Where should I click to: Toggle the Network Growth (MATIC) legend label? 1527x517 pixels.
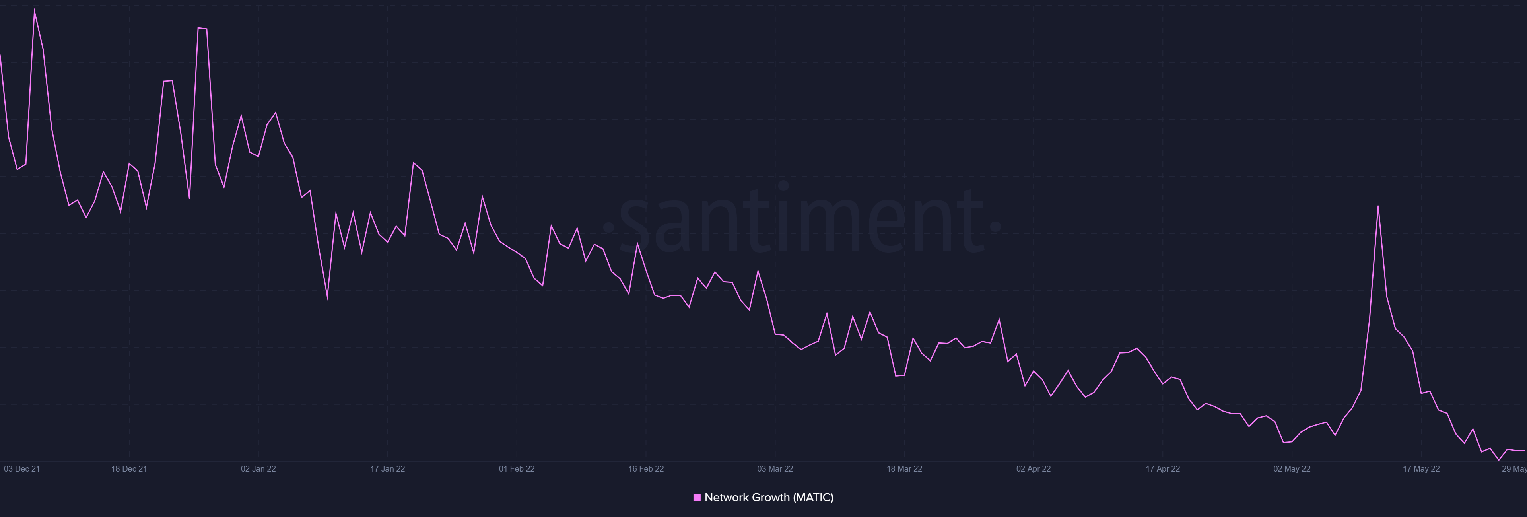(769, 498)
